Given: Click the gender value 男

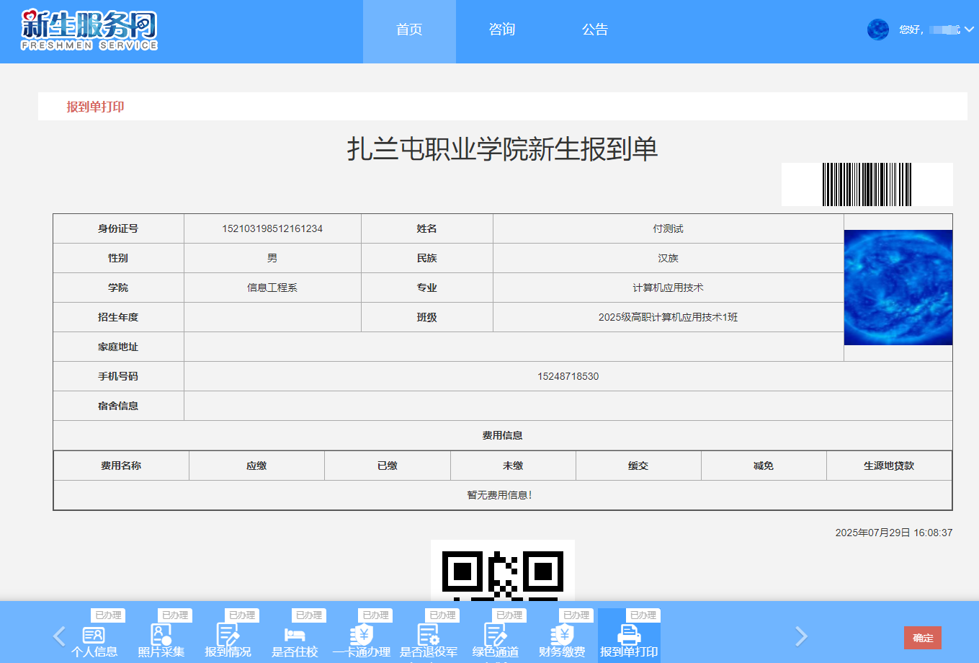Looking at the screenshot, I should pyautogui.click(x=272, y=258).
